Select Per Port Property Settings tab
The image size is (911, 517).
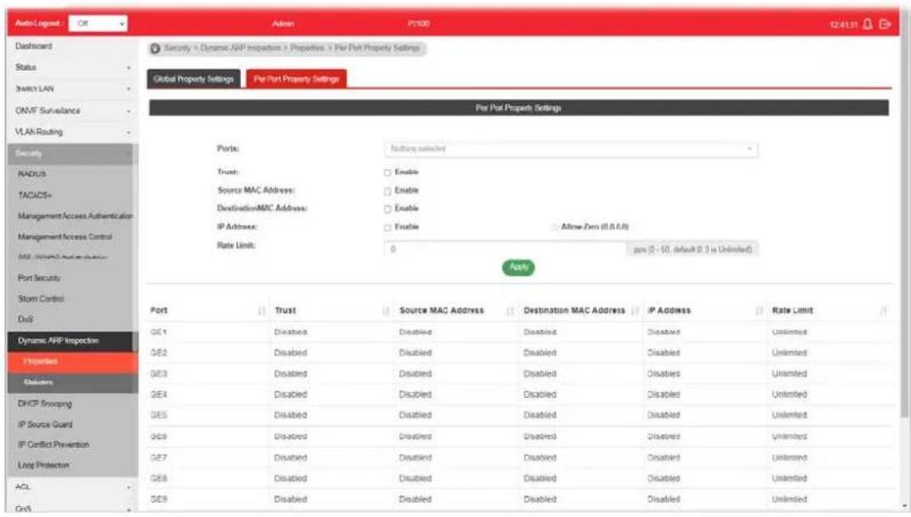[x=296, y=78]
